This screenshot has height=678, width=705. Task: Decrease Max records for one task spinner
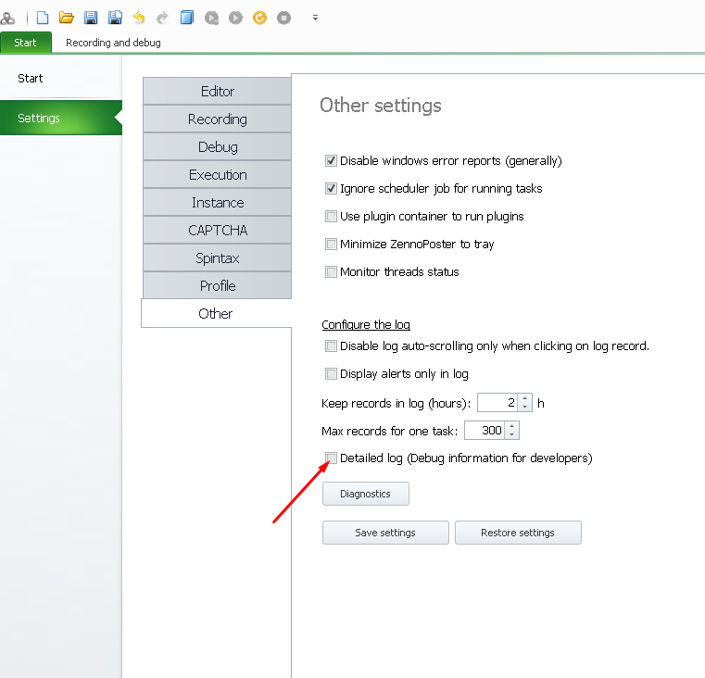(x=511, y=434)
